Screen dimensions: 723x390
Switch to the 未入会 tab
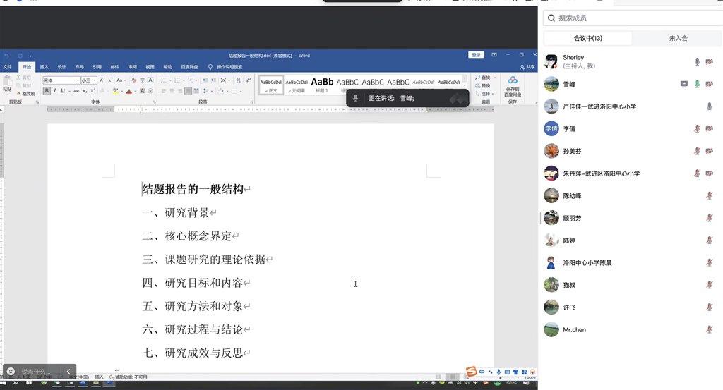click(x=678, y=38)
